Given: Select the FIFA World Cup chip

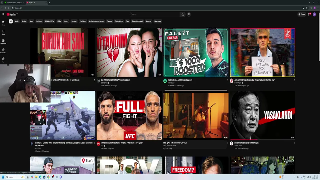Looking at the screenshot, I should click(50, 21).
